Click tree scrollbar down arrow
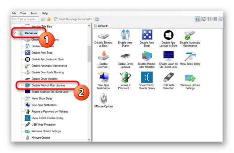 click(x=89, y=140)
